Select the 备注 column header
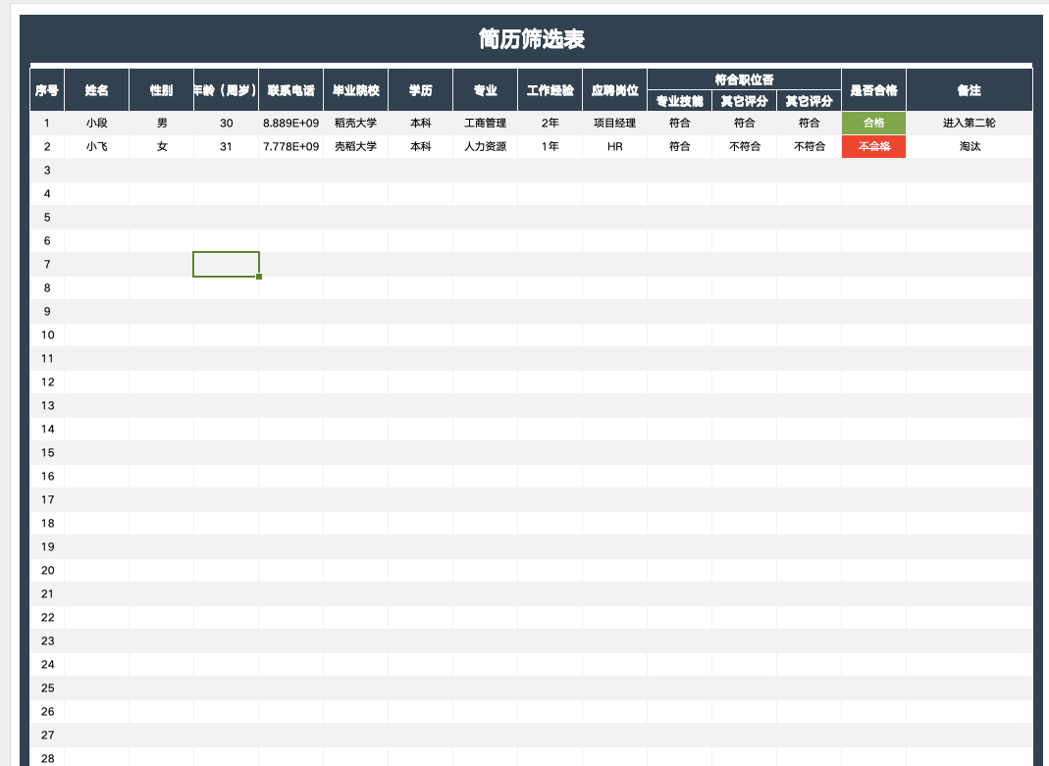The width and height of the screenshot is (1049, 766). tap(970, 90)
